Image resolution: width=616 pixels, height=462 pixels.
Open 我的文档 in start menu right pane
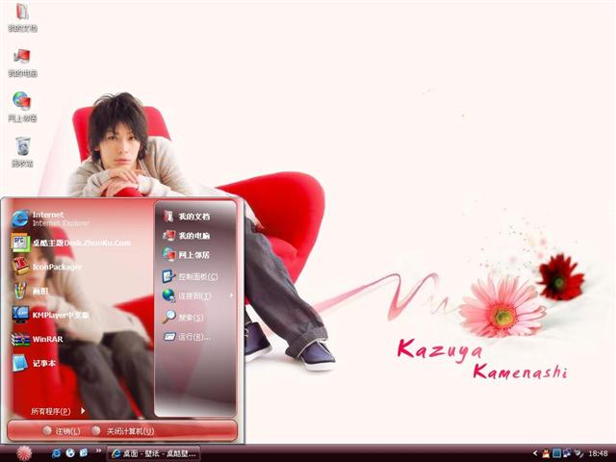pos(186,216)
